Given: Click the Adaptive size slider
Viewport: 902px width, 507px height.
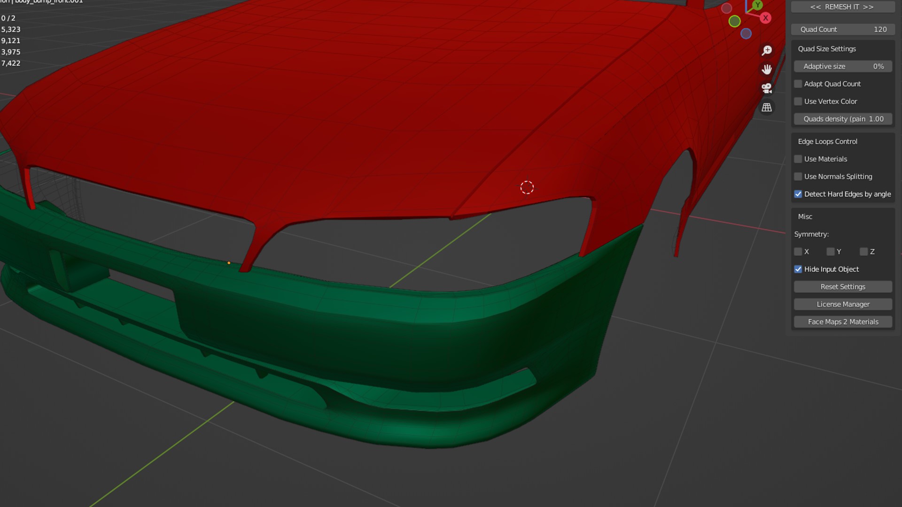Looking at the screenshot, I should [x=842, y=67].
